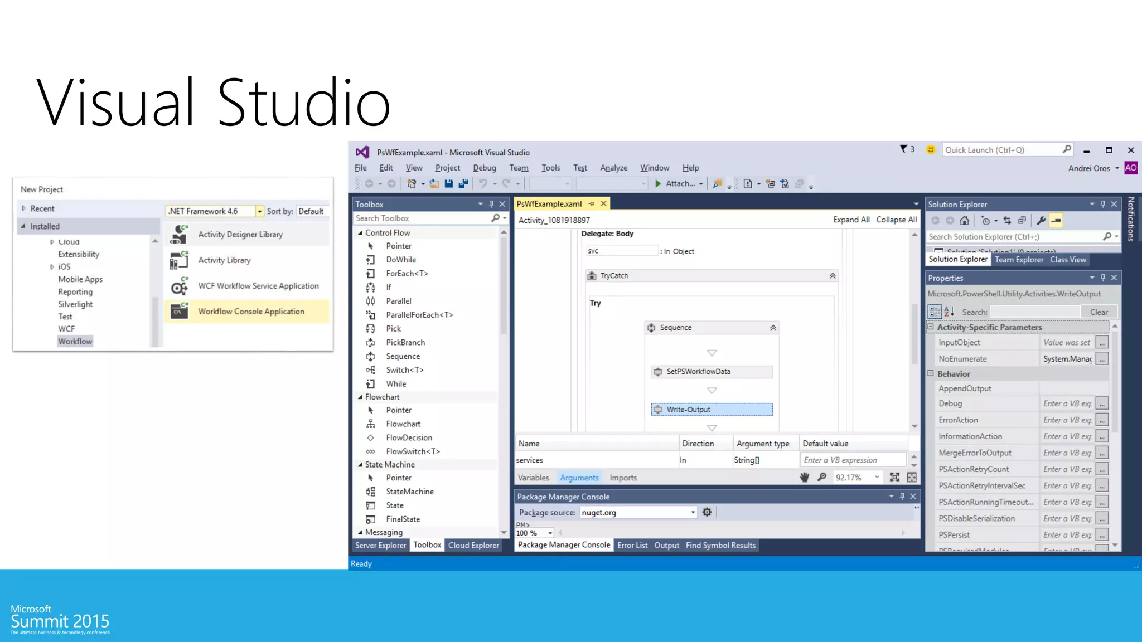The height and width of the screenshot is (642, 1142).
Task: Open the Package source nuget.org dropdown
Action: 693,512
